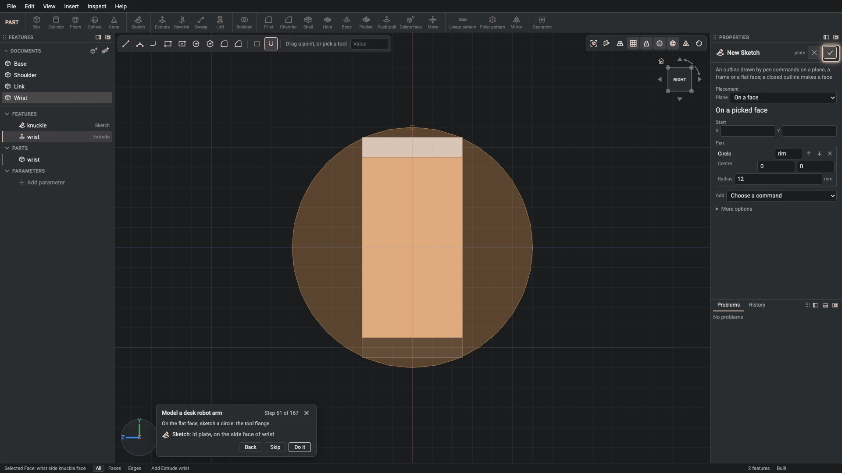Select the knuckle sketch feature
The image size is (842, 473).
click(57, 125)
